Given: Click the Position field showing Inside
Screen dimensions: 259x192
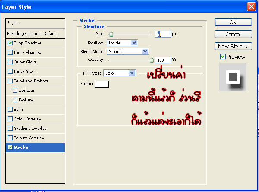Looking at the screenshot, I should click(123, 43).
